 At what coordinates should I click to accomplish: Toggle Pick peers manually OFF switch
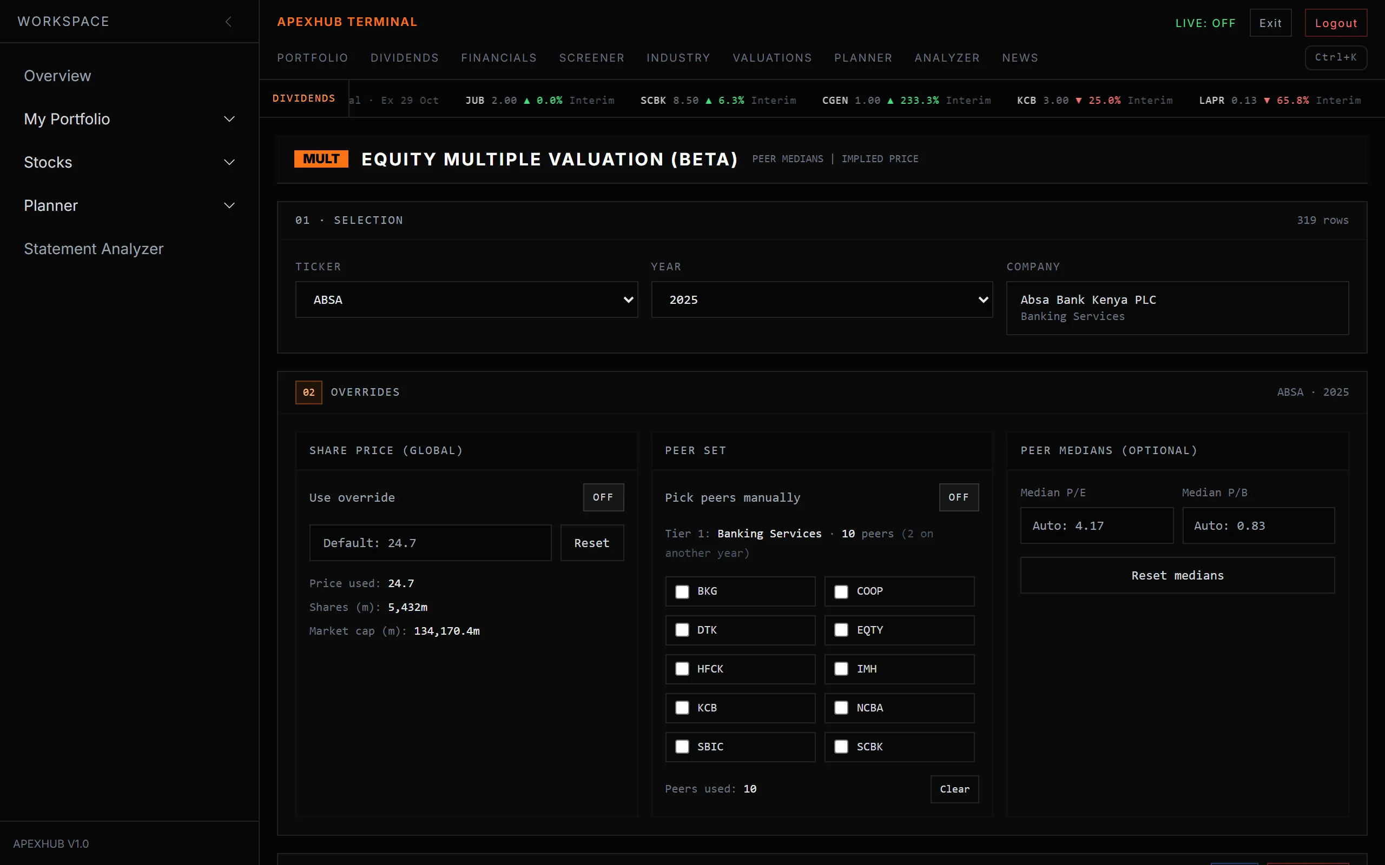(x=959, y=497)
